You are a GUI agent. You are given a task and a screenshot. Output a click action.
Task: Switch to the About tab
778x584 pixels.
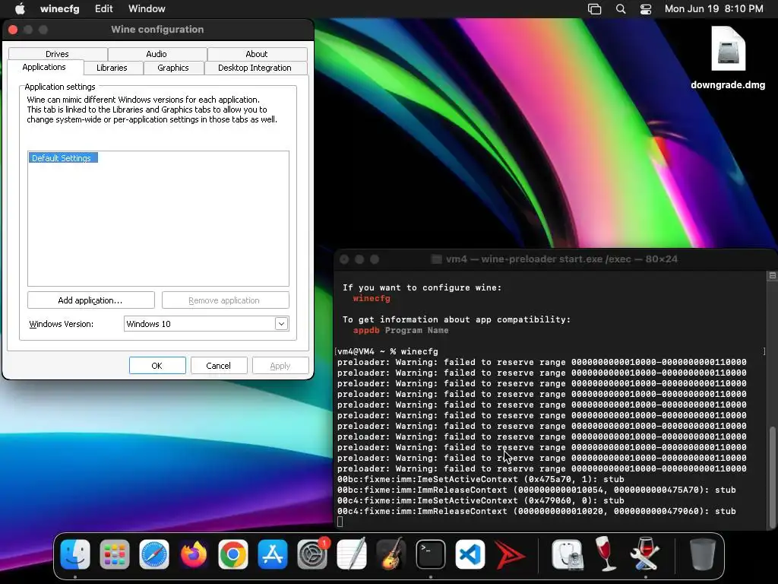257,54
